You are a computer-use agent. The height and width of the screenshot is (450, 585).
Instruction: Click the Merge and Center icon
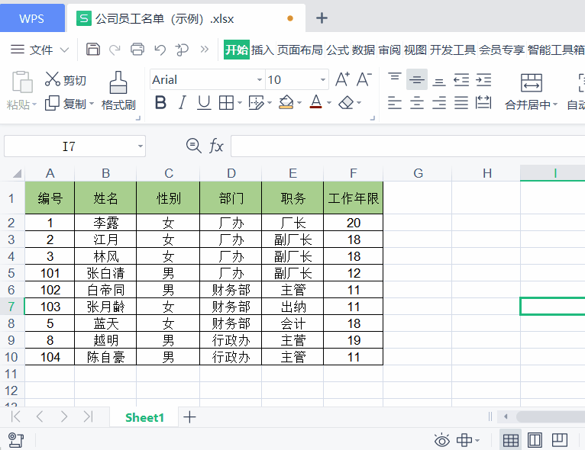532,82
